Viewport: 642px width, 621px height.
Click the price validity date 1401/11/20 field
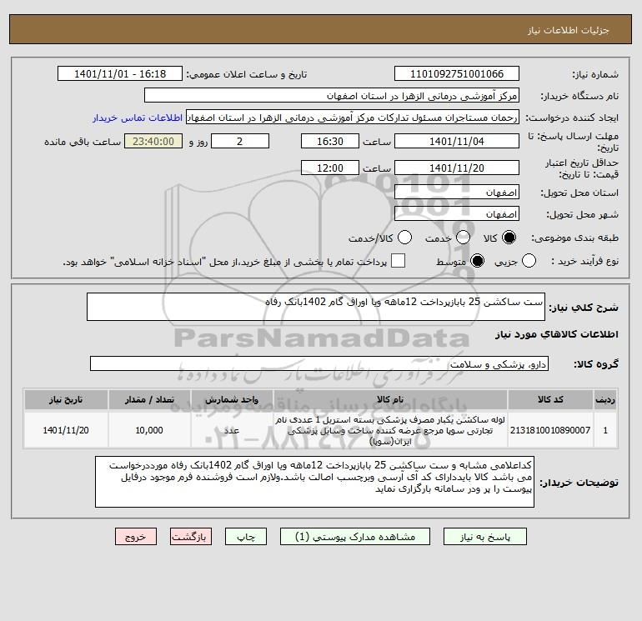pyautogui.click(x=457, y=168)
